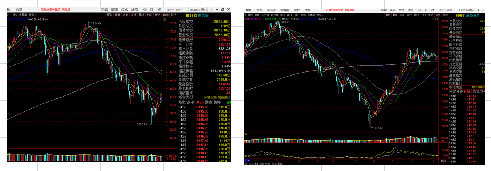Click F10 button in left chart toolbar

[149, 15]
